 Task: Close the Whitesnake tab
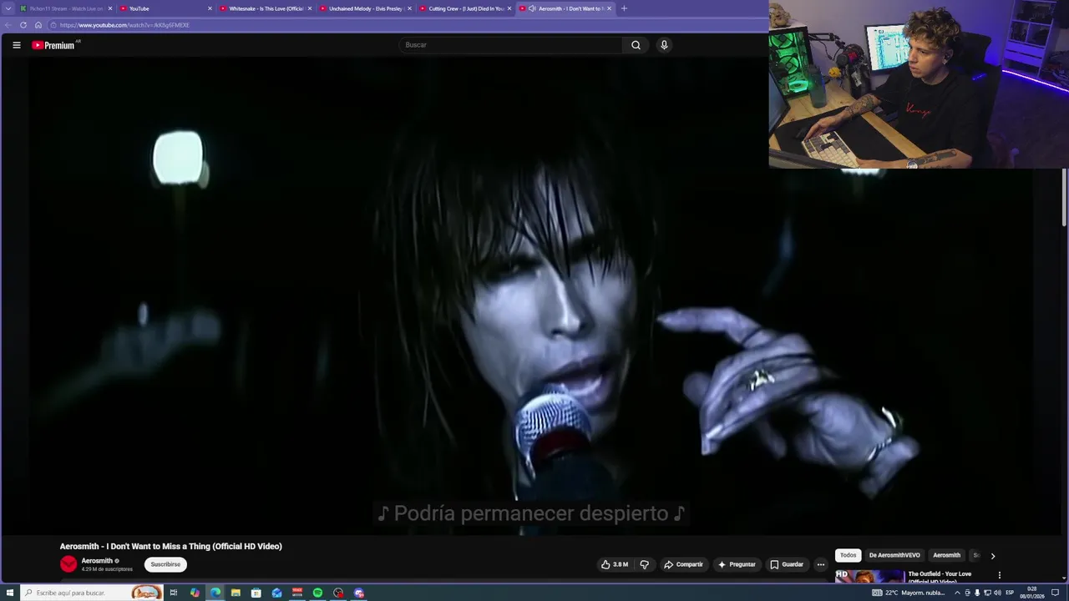(310, 8)
